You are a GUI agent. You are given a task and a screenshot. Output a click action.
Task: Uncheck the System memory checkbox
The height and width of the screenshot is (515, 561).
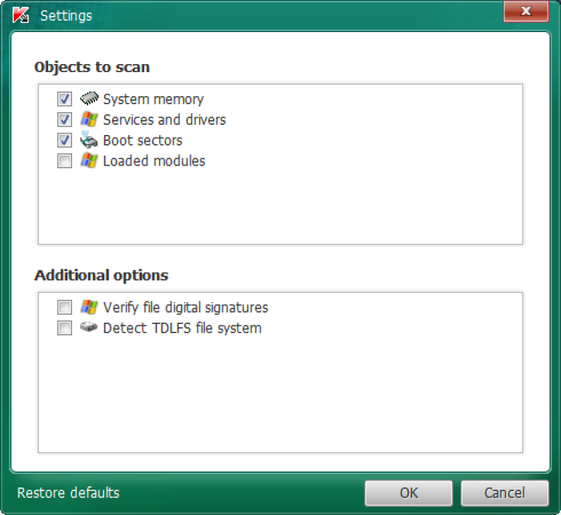coord(64,99)
